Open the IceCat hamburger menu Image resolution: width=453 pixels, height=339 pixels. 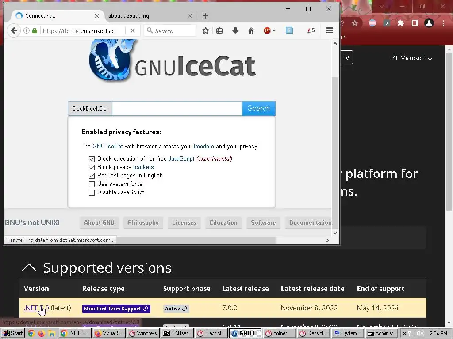pyautogui.click(x=330, y=30)
